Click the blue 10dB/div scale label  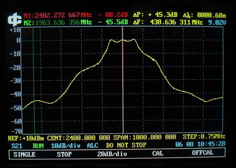click(x=66, y=146)
